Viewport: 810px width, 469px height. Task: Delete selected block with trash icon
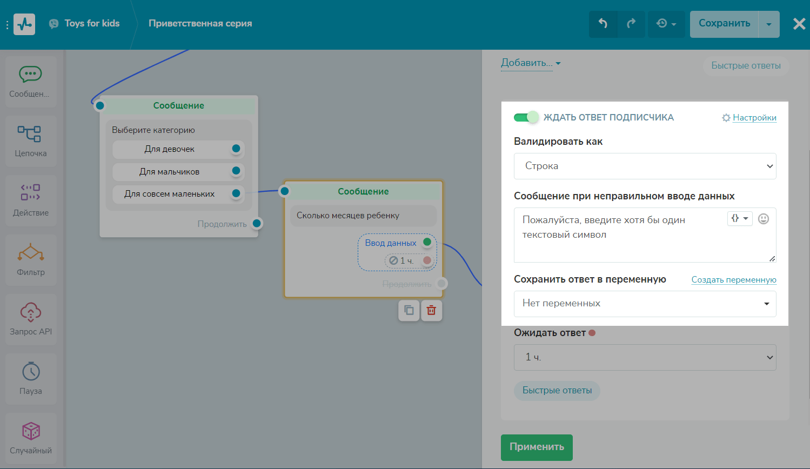tap(431, 310)
